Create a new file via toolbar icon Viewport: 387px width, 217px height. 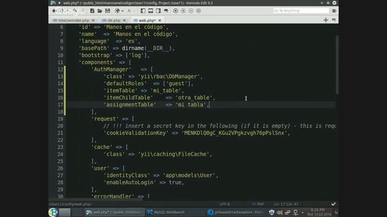coord(92,11)
